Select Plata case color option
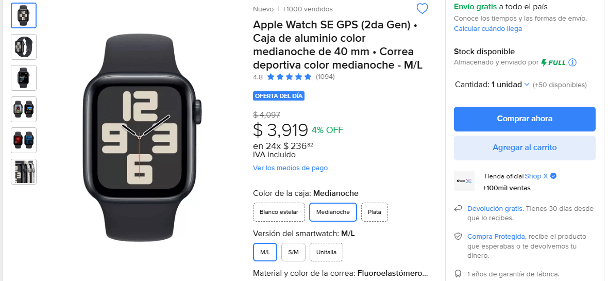The image size is (608, 281). click(375, 212)
